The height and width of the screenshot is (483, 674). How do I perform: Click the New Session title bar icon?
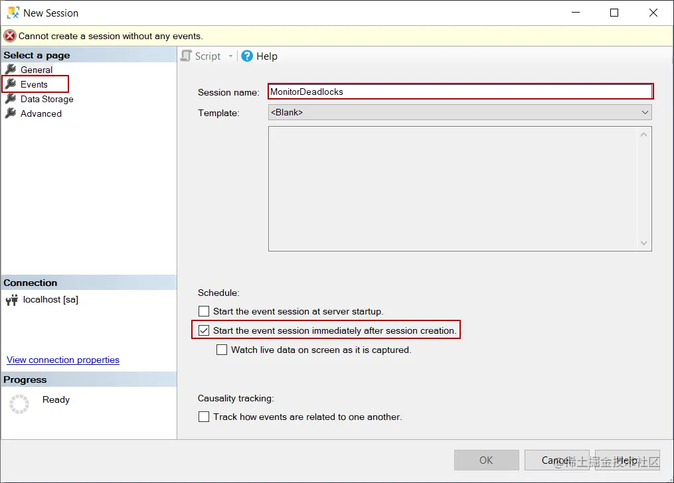[13, 13]
